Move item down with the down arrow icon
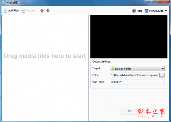 point(48,11)
